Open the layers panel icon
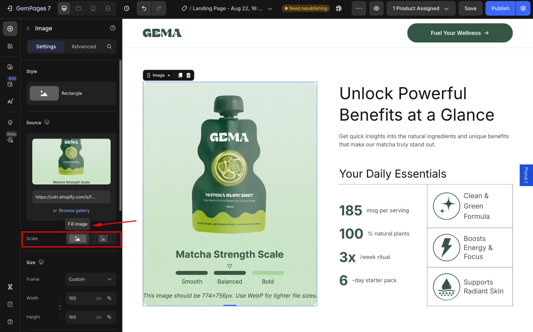 (10, 122)
